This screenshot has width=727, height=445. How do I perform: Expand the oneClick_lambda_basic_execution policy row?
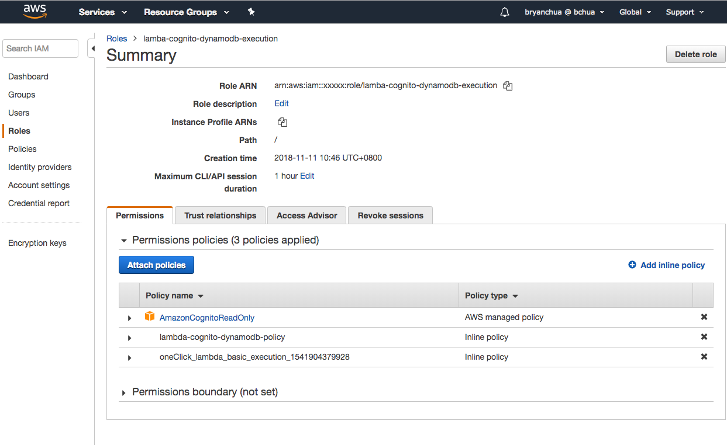click(x=129, y=358)
